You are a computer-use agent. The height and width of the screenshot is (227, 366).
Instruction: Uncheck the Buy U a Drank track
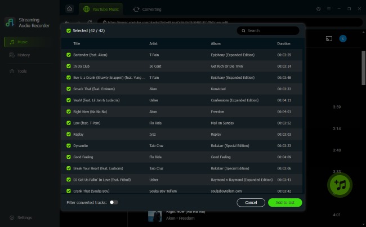click(68, 78)
